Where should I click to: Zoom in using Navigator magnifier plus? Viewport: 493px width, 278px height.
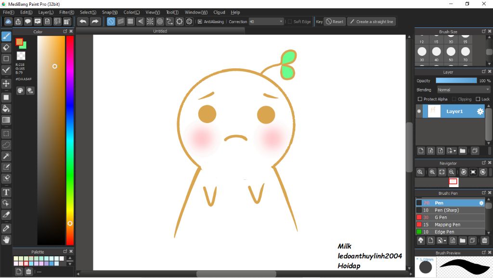point(432,172)
